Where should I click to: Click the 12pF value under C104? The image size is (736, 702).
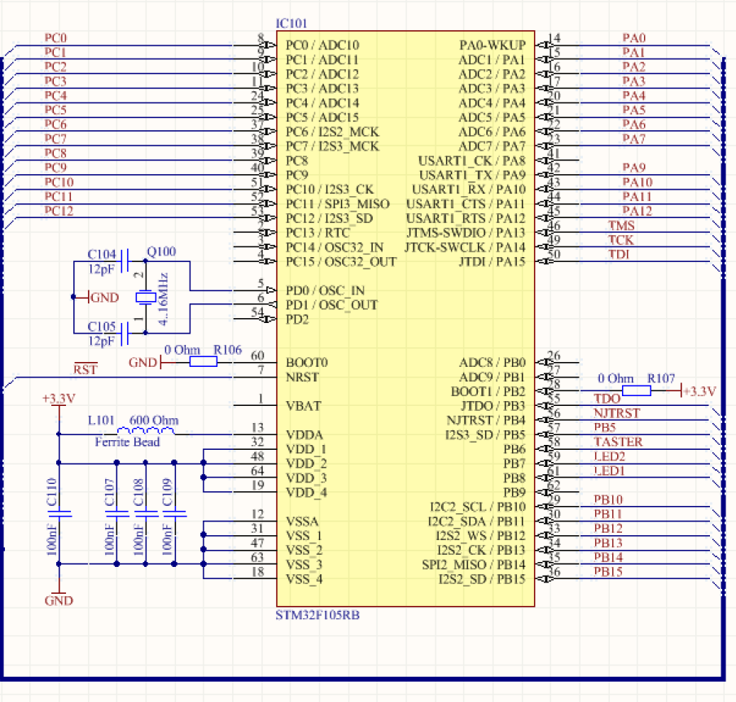point(102,269)
